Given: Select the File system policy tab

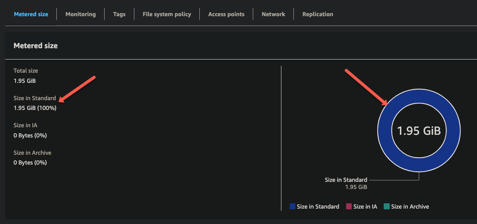Looking at the screenshot, I should [x=167, y=14].
